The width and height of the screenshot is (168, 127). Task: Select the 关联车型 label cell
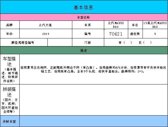click(10, 121)
